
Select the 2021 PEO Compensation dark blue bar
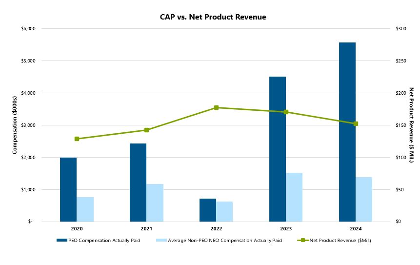(x=138, y=183)
